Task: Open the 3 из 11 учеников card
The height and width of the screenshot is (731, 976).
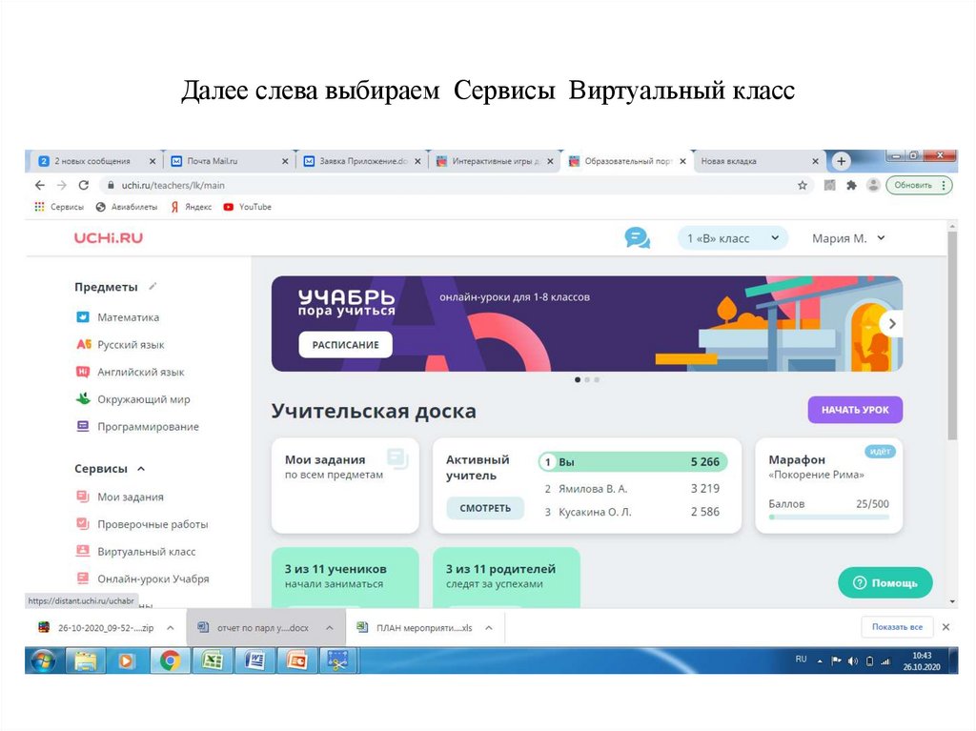Action: coord(345,578)
